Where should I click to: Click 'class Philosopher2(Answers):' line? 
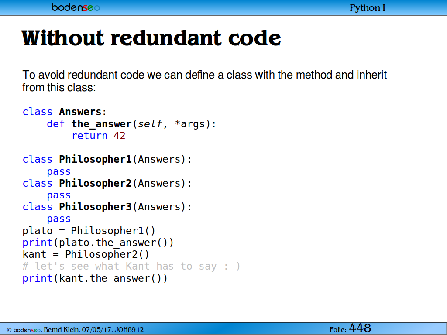coord(107,183)
